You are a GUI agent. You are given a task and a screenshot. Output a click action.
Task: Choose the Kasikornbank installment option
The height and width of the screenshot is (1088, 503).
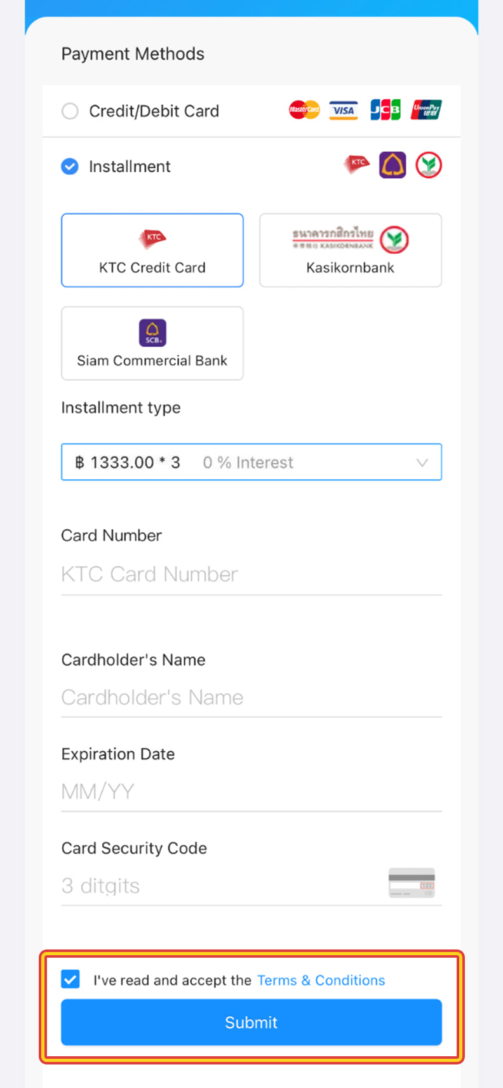tap(350, 250)
